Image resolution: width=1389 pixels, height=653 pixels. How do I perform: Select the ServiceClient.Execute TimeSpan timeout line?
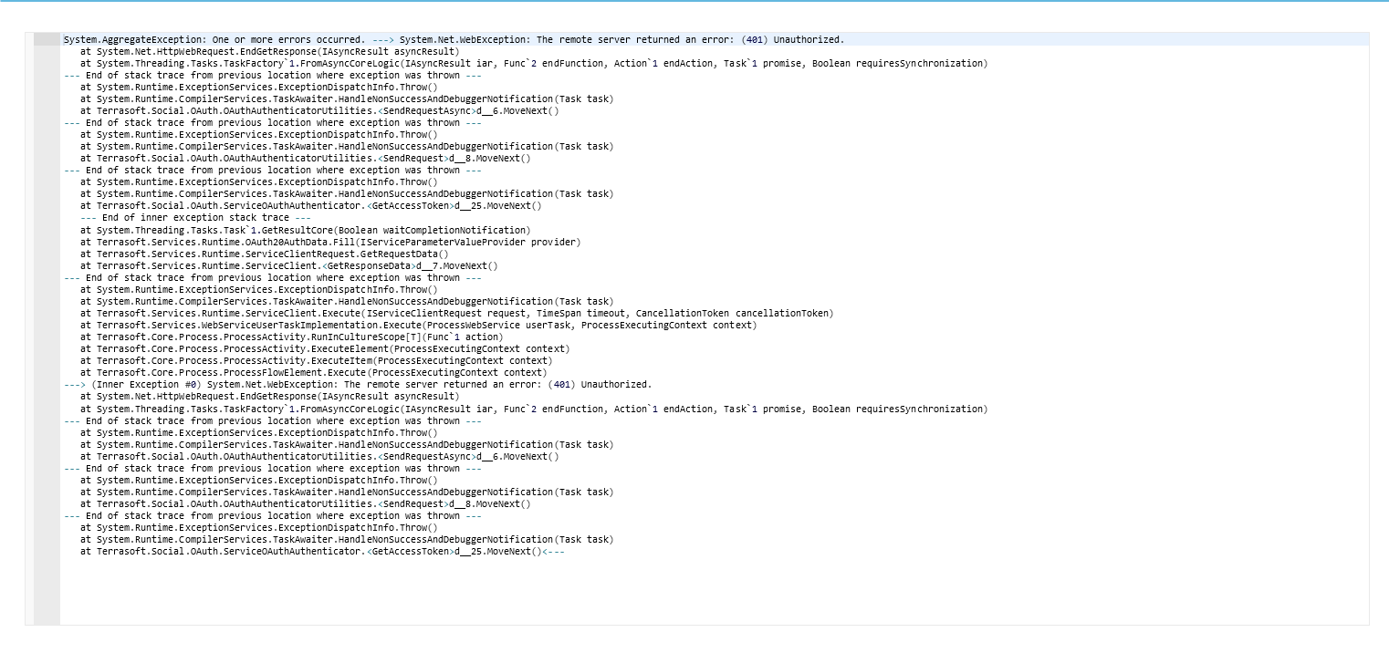tap(456, 314)
